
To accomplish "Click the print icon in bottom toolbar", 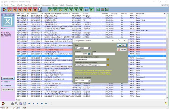I will point(12,103).
